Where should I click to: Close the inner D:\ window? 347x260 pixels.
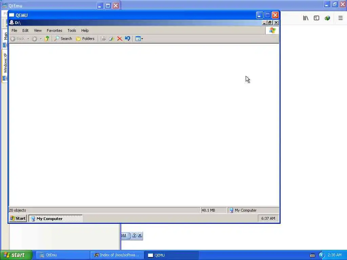(276, 23)
